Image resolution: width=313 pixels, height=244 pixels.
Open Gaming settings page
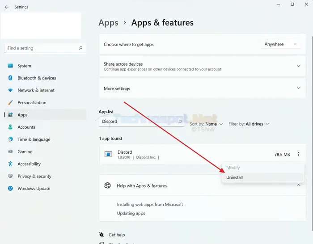coord(45,151)
